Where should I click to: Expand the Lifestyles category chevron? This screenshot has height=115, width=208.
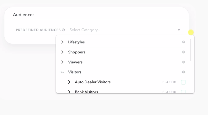[x=62, y=42]
